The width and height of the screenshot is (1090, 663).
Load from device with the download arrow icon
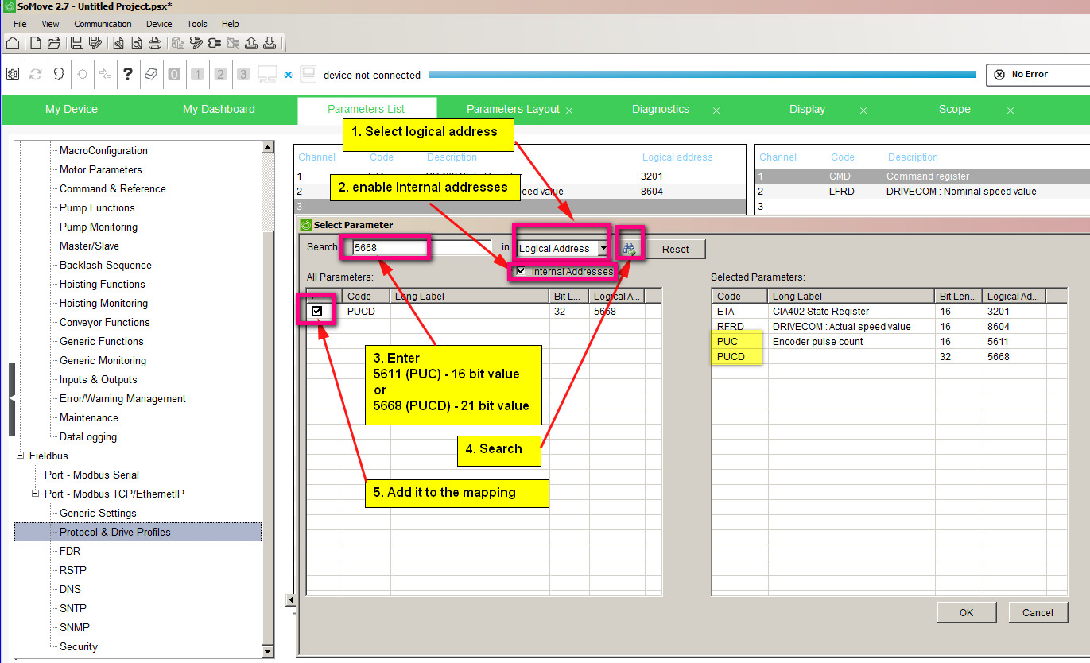(270, 43)
